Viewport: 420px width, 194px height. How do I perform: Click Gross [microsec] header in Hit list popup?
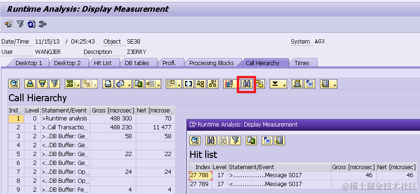coord(354,167)
